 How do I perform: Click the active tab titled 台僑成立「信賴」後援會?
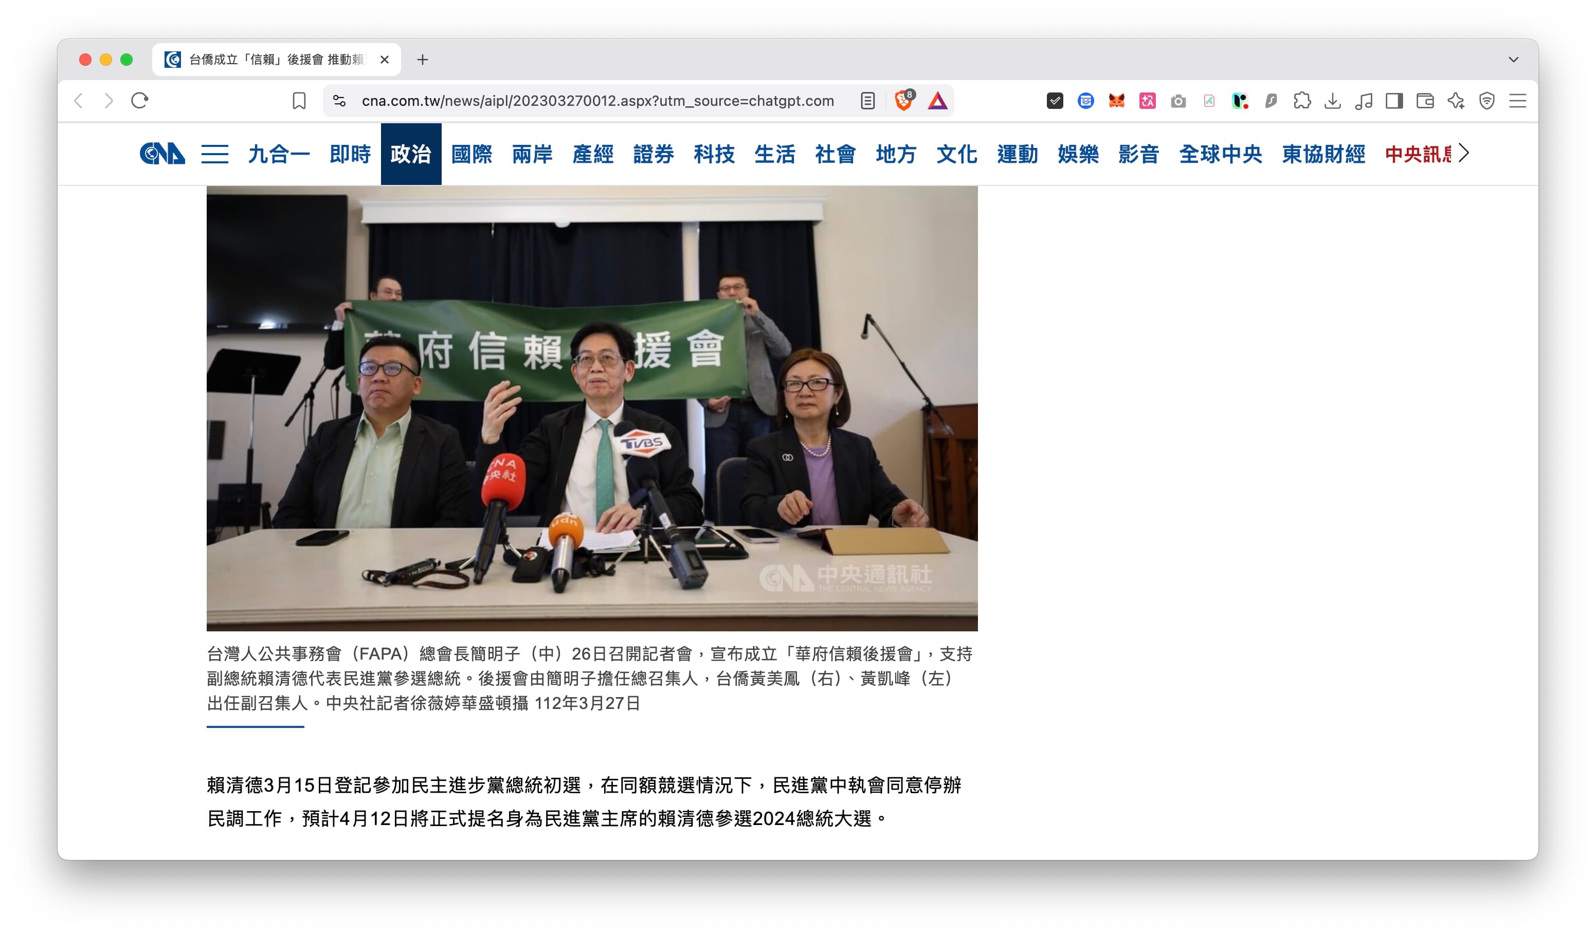(277, 60)
